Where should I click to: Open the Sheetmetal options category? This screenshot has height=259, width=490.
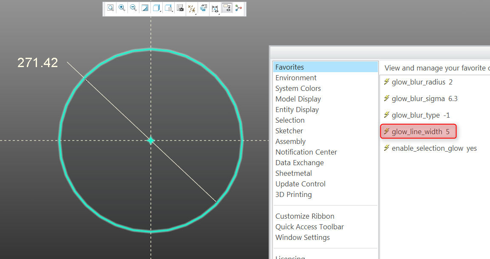(293, 173)
